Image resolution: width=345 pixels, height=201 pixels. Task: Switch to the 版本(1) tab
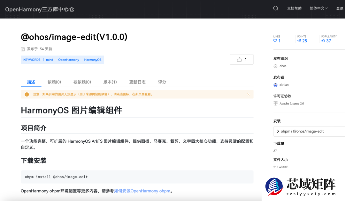110,82
